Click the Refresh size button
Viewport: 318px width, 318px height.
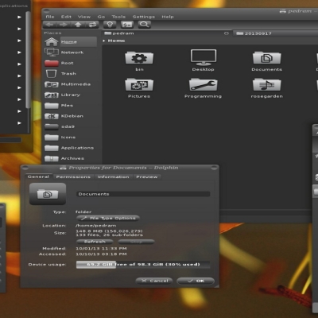(x=95, y=242)
